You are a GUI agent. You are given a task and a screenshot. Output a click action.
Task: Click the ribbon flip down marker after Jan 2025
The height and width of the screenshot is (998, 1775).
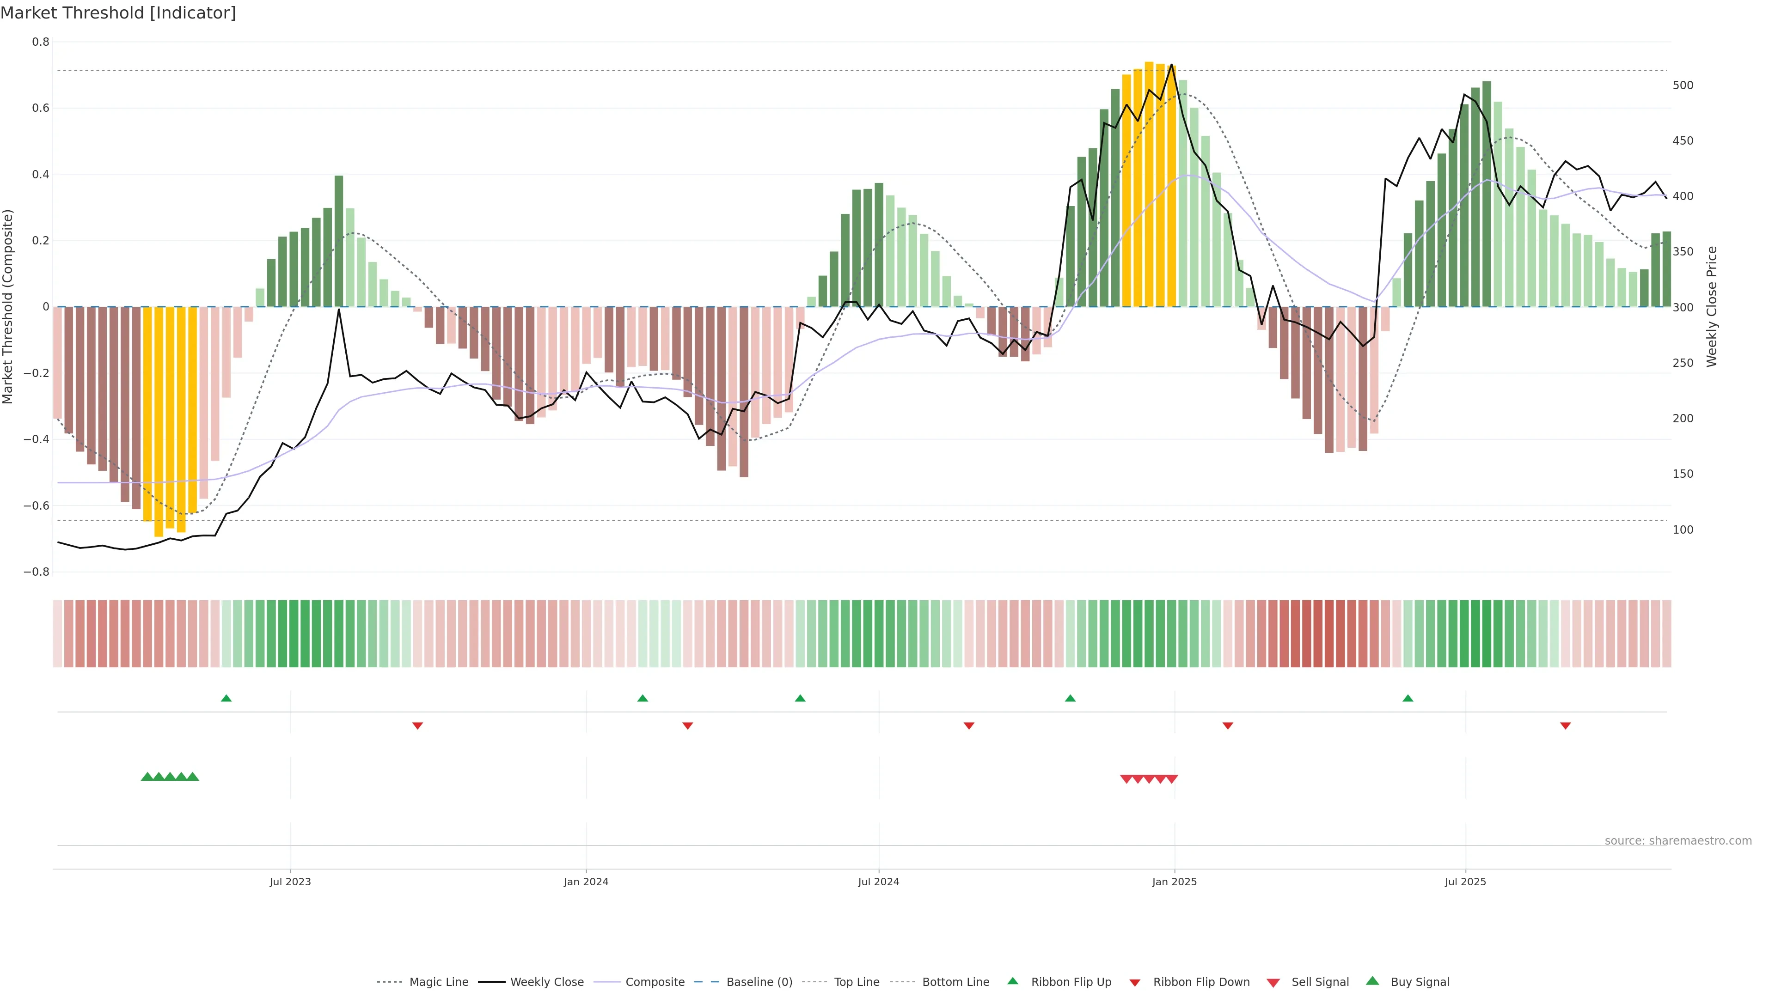click(1228, 726)
